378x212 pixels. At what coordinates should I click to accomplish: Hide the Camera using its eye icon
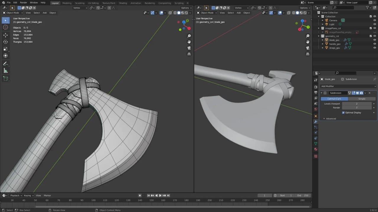click(375, 20)
